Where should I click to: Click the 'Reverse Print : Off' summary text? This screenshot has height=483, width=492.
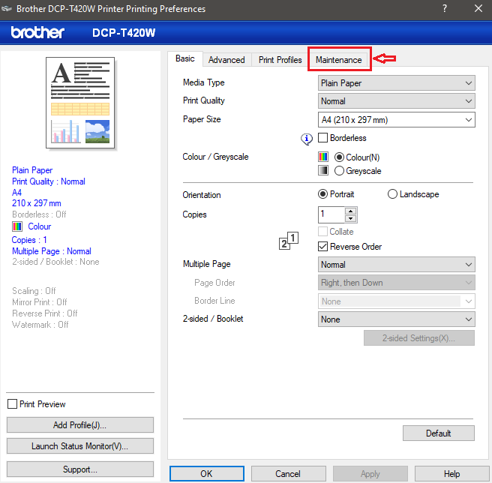pos(44,313)
